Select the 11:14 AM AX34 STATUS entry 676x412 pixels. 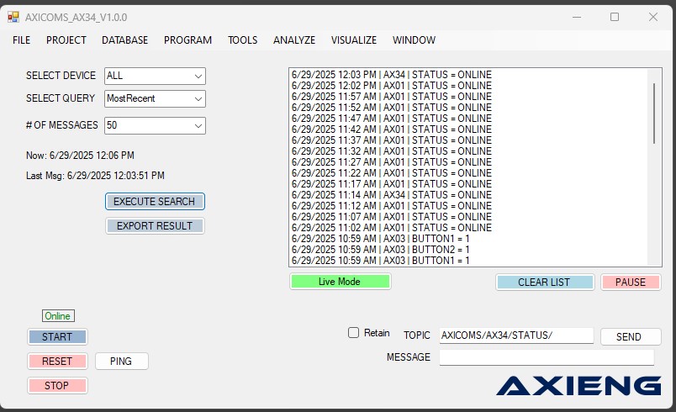click(x=469, y=195)
